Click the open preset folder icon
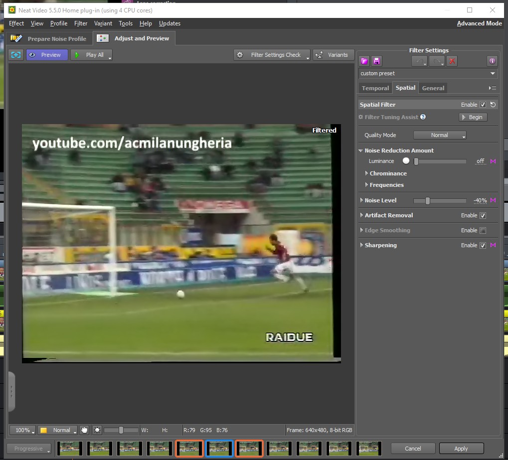 (x=364, y=61)
